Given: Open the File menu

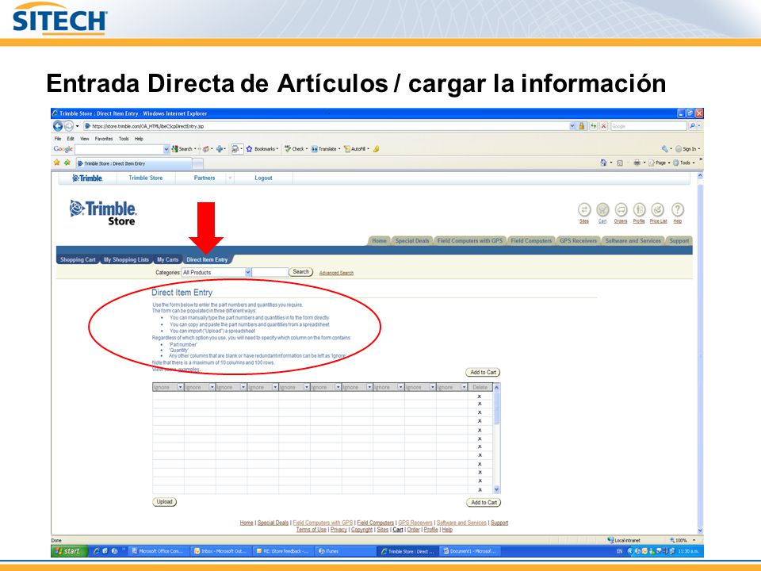Looking at the screenshot, I should click(x=58, y=138).
